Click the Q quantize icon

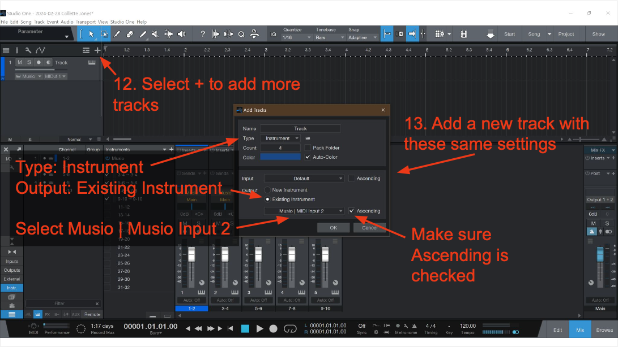[241, 34]
